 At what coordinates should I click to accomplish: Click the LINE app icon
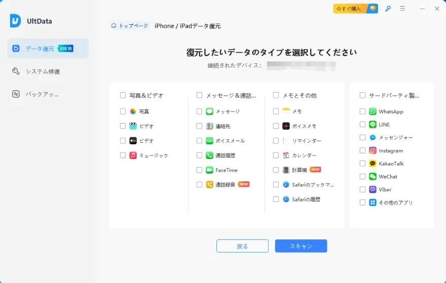tap(373, 125)
